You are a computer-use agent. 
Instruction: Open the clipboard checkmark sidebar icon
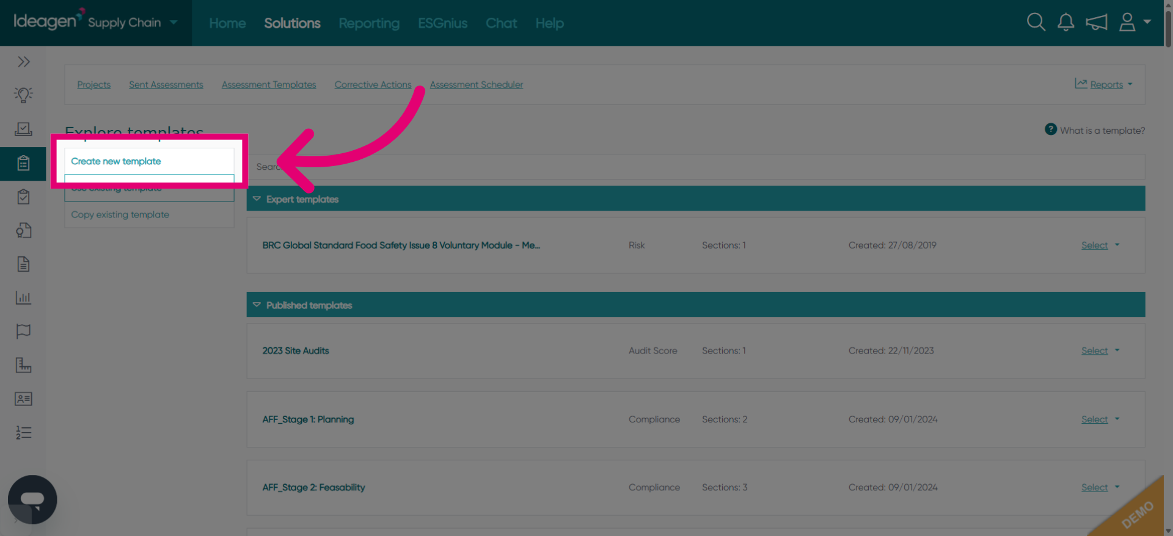tap(23, 197)
